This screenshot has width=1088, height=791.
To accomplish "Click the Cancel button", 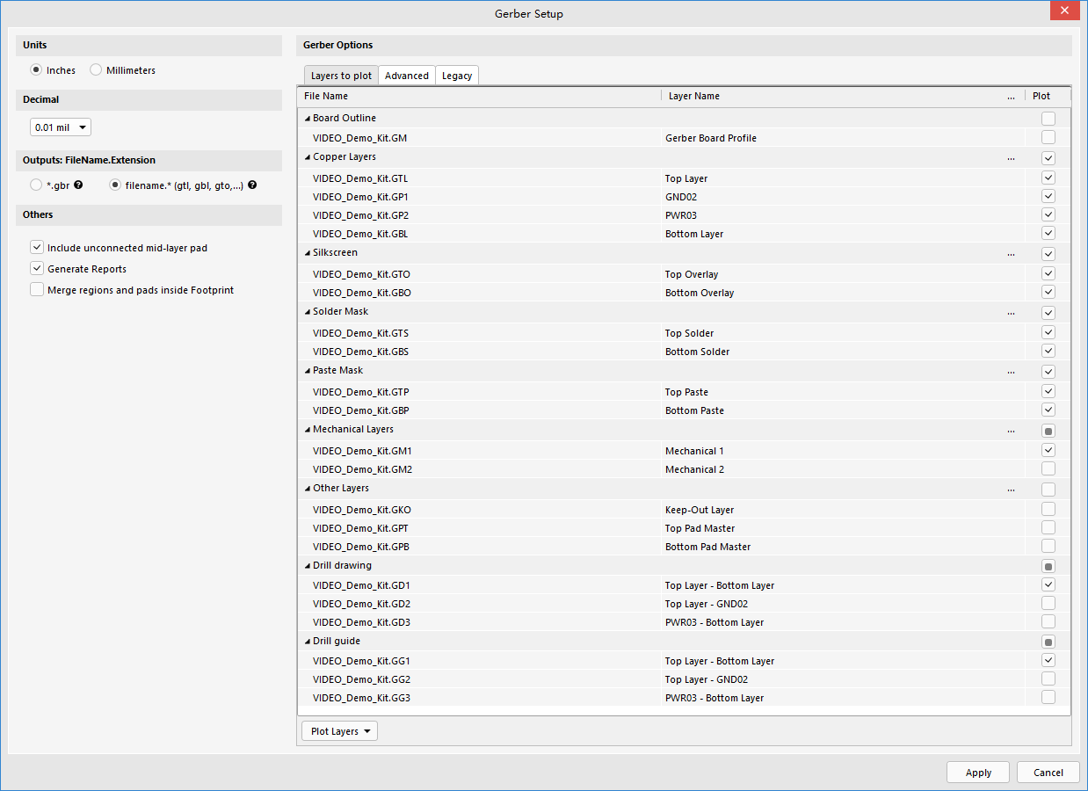I will [x=1048, y=773].
